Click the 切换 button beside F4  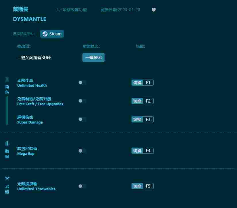[x=137, y=151]
